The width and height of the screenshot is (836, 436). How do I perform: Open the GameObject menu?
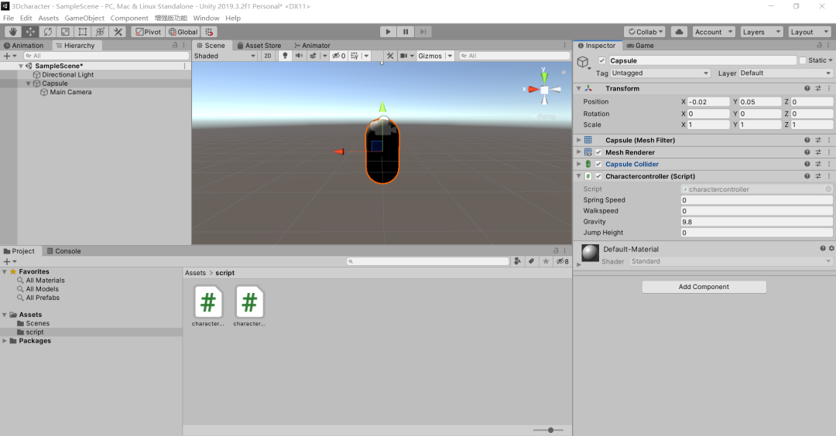tap(85, 18)
